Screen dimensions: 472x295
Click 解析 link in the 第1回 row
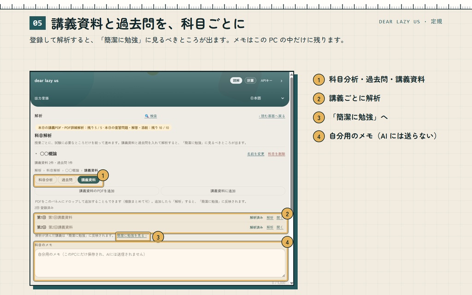pyautogui.click(x=270, y=218)
